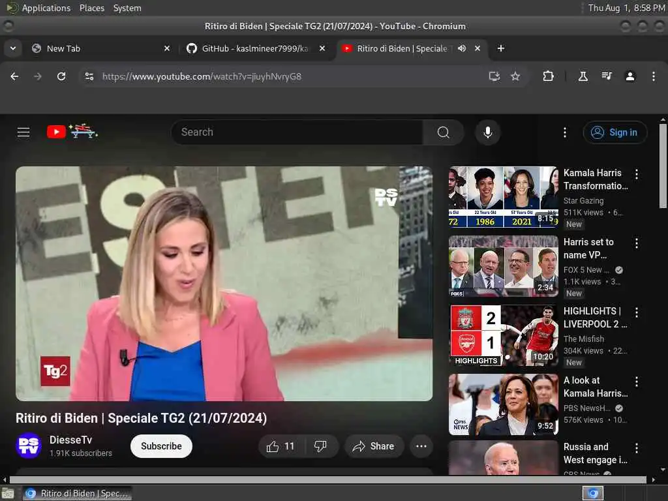668x501 pixels.
Task: Open the Applications menu
Action: 38,8
